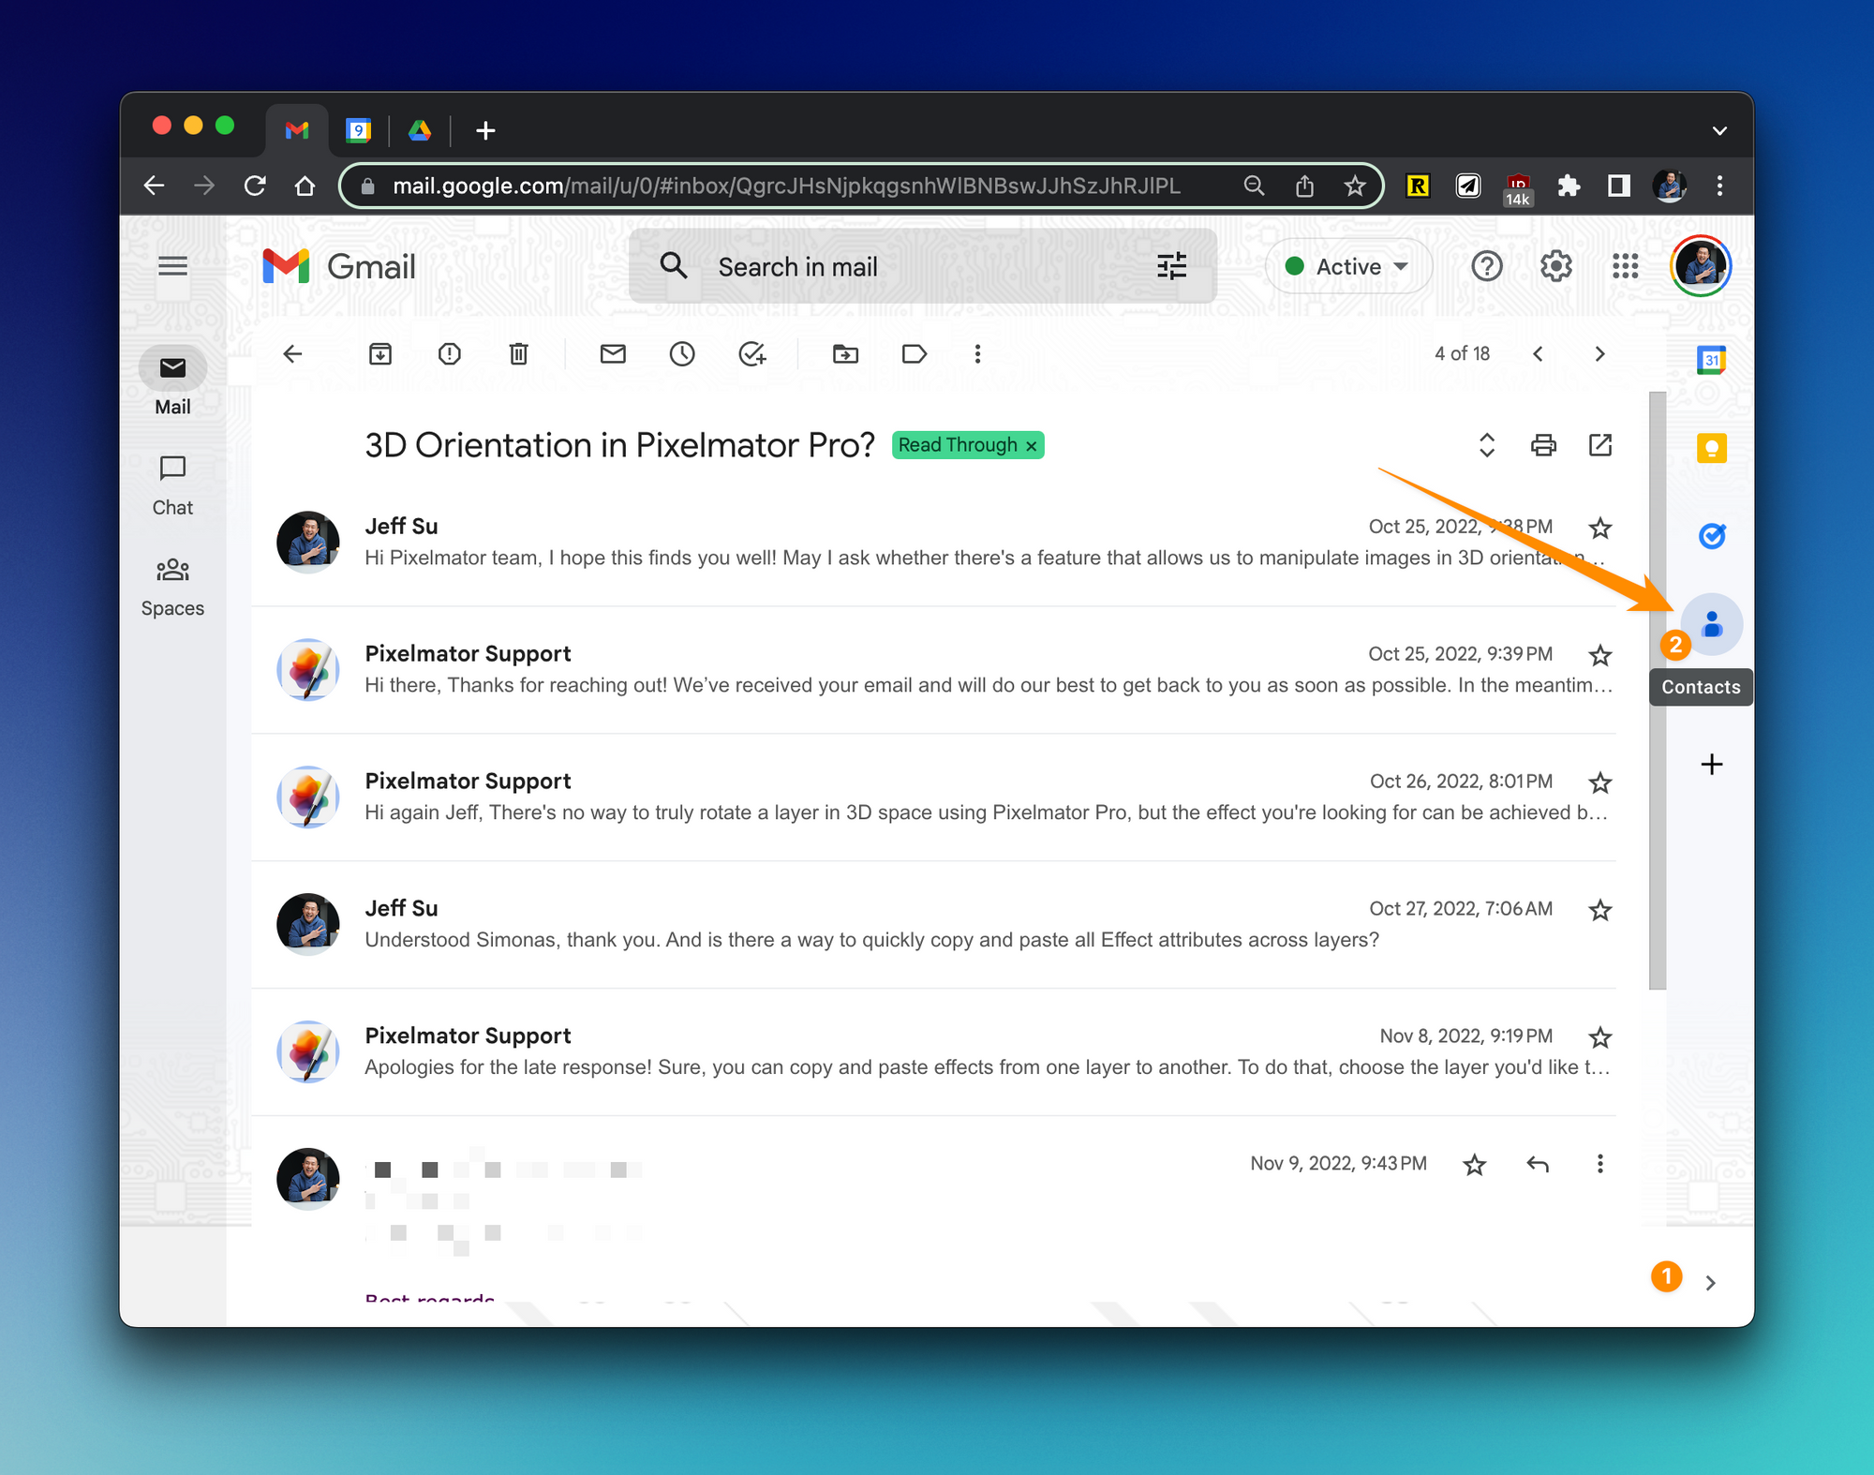Image resolution: width=1874 pixels, height=1475 pixels.
Task: Open Google apps grid
Action: (1626, 266)
